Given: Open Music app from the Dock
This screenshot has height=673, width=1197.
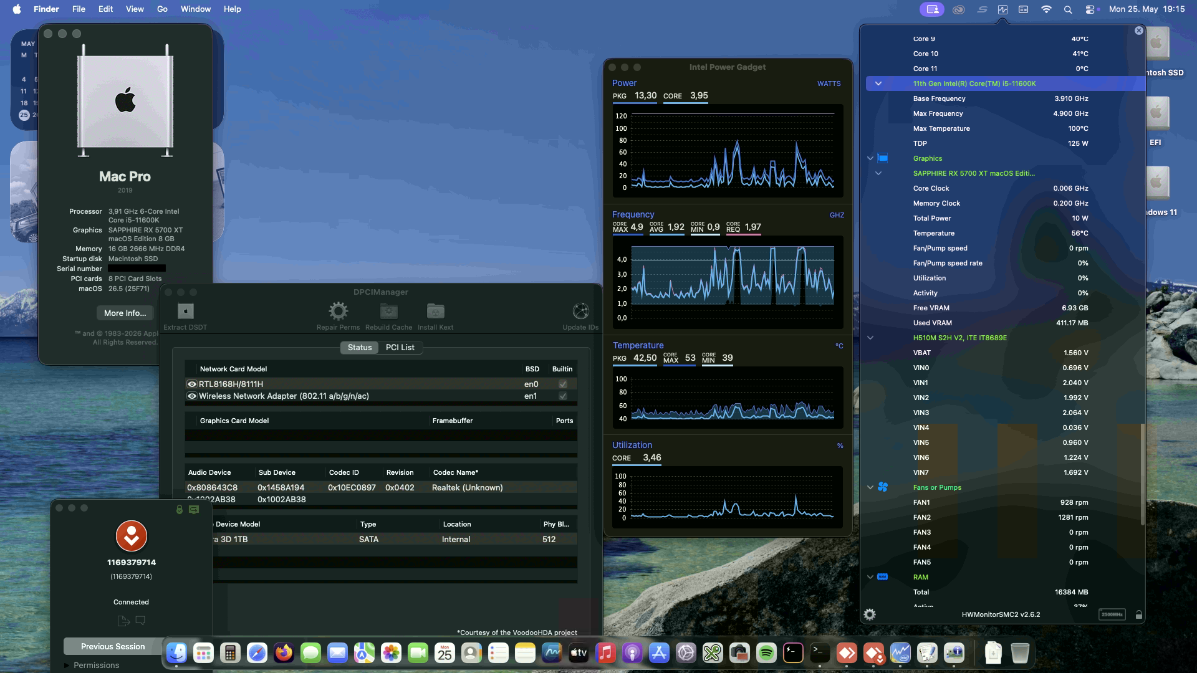Looking at the screenshot, I should pyautogui.click(x=605, y=653).
